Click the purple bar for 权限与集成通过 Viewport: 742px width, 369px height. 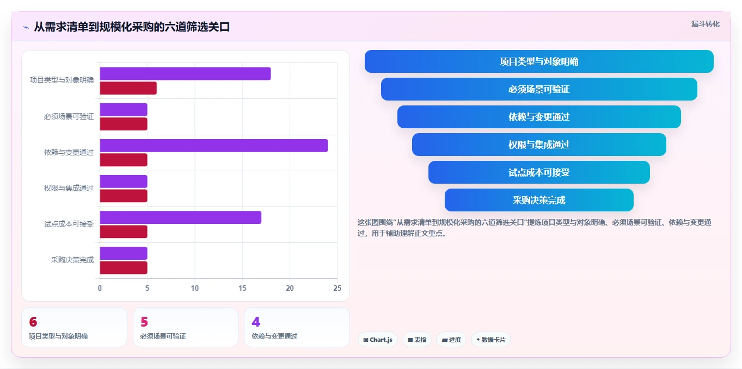124,182
